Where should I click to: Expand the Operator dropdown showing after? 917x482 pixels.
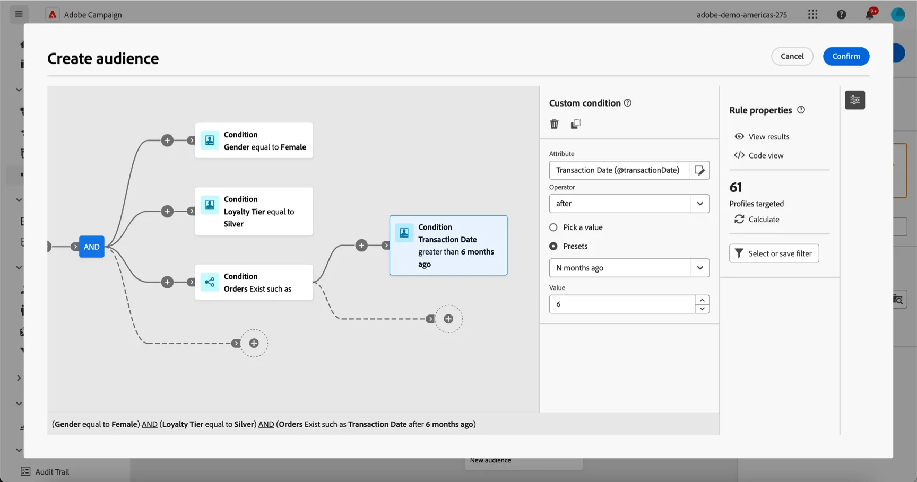tap(629, 204)
